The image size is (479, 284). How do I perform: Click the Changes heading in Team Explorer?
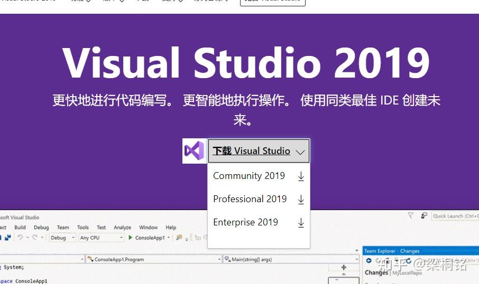(x=376, y=272)
